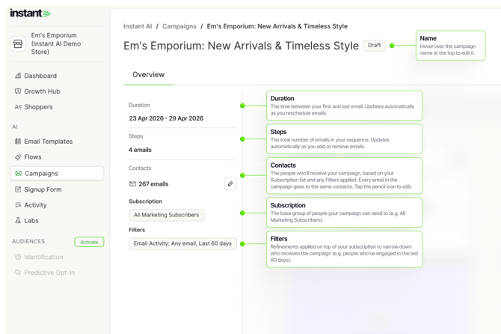The image size is (501, 334).
Task: Select the Email Activity filter chip
Action: 182,243
